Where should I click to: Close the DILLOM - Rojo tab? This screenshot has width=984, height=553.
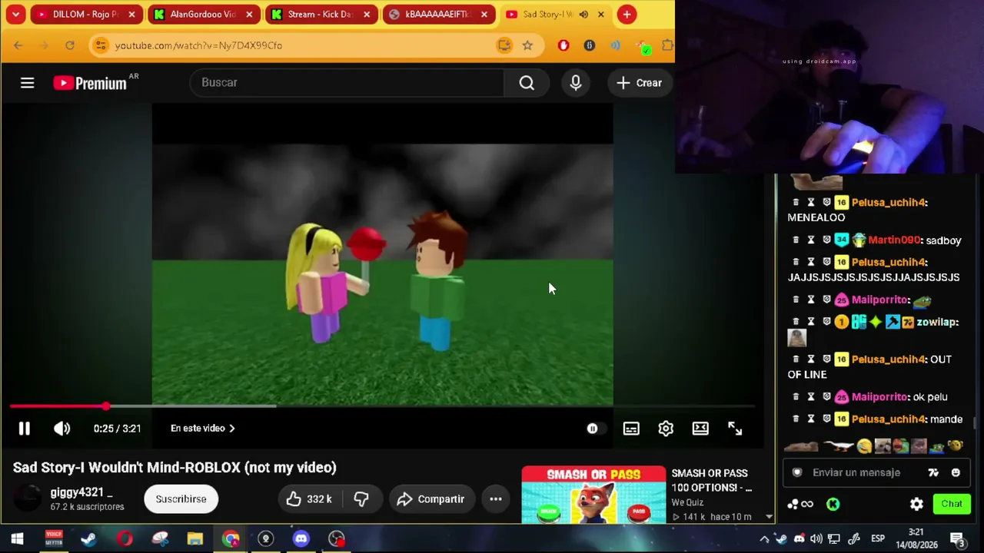point(131,15)
